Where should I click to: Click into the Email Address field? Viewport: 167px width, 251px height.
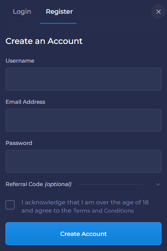(83, 120)
